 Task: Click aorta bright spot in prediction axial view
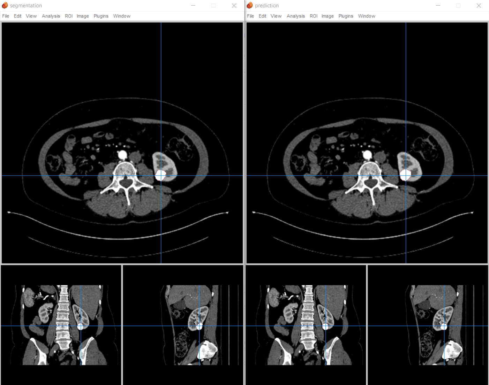[x=367, y=155]
